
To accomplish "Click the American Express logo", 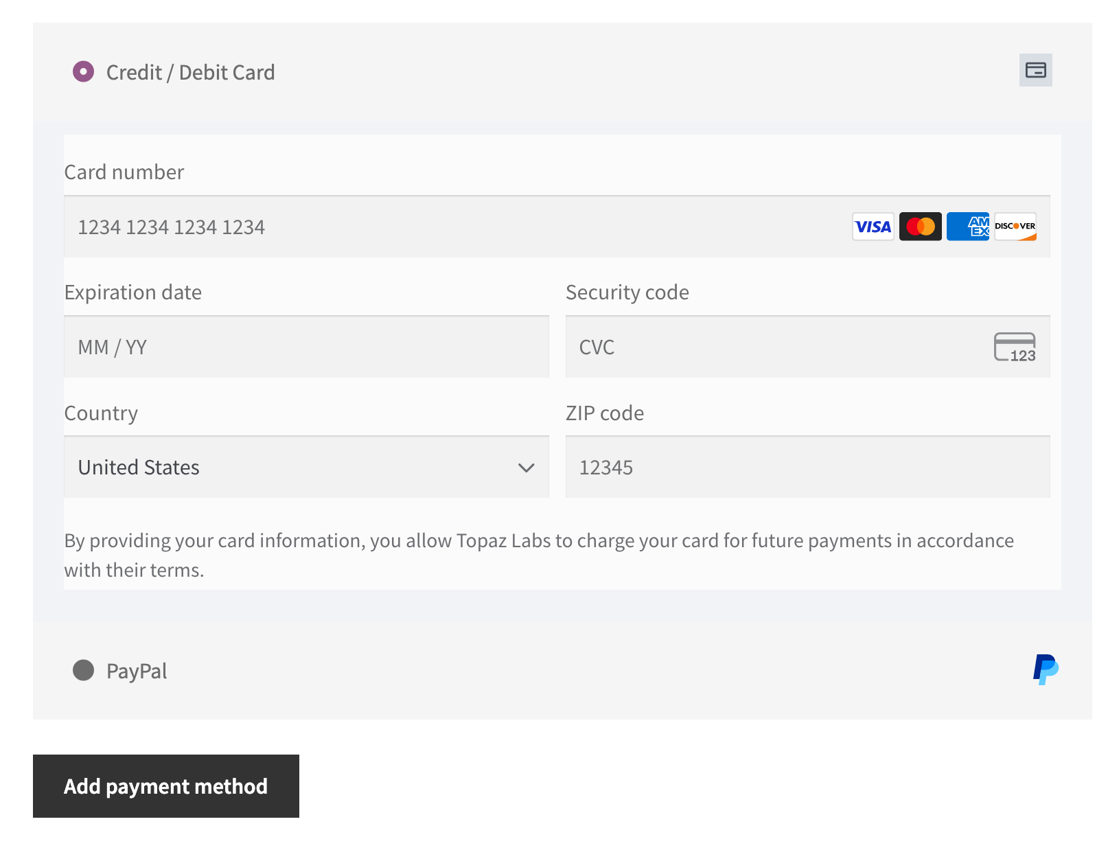I will (967, 227).
